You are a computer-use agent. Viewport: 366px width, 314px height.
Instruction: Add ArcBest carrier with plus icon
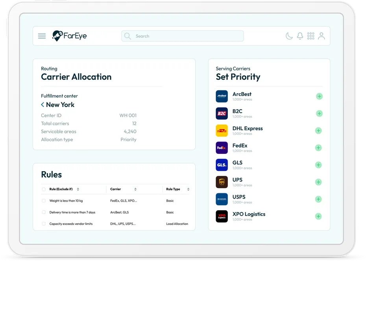(x=319, y=96)
